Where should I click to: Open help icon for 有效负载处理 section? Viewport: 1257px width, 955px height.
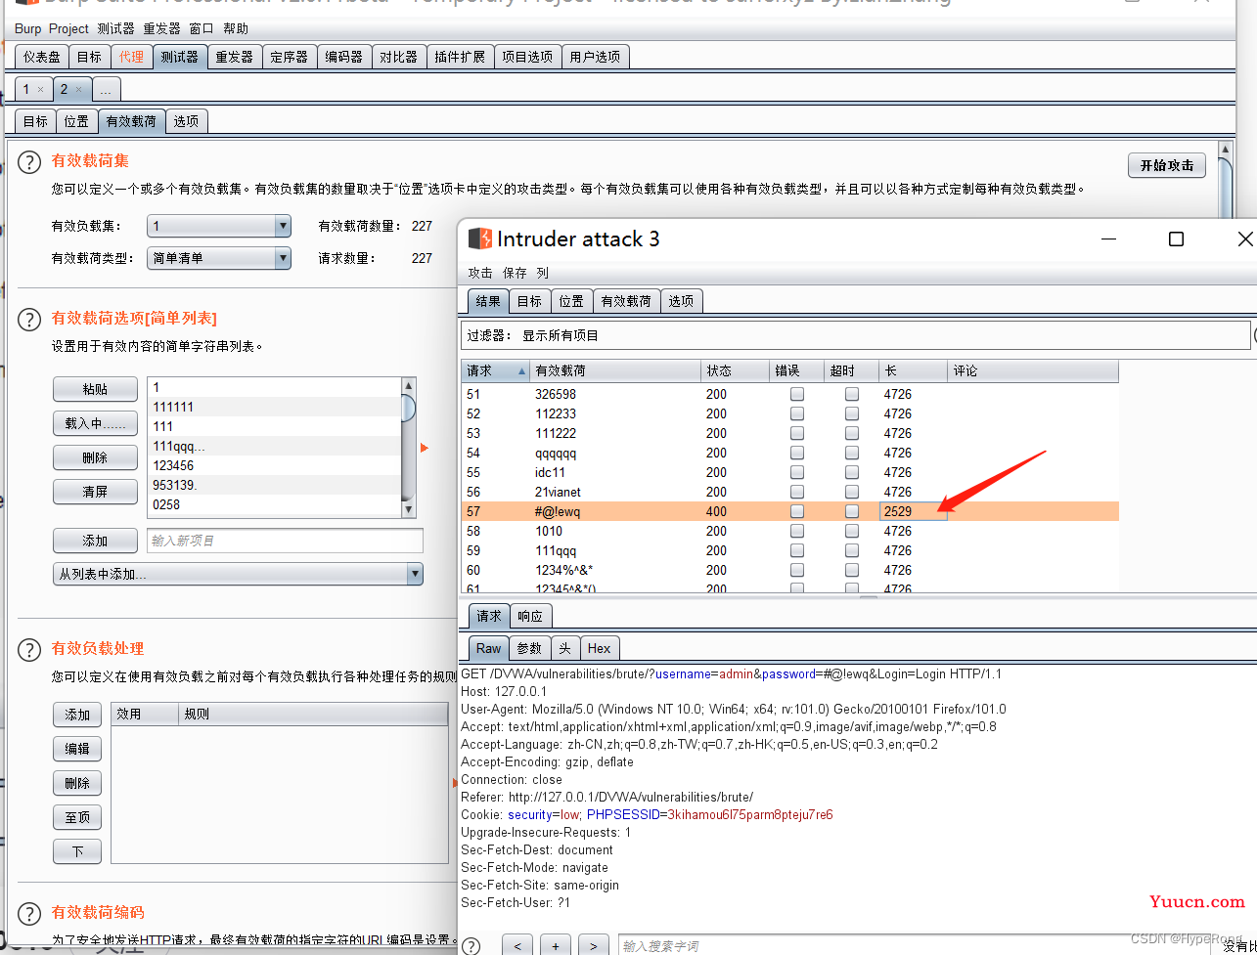(30, 650)
